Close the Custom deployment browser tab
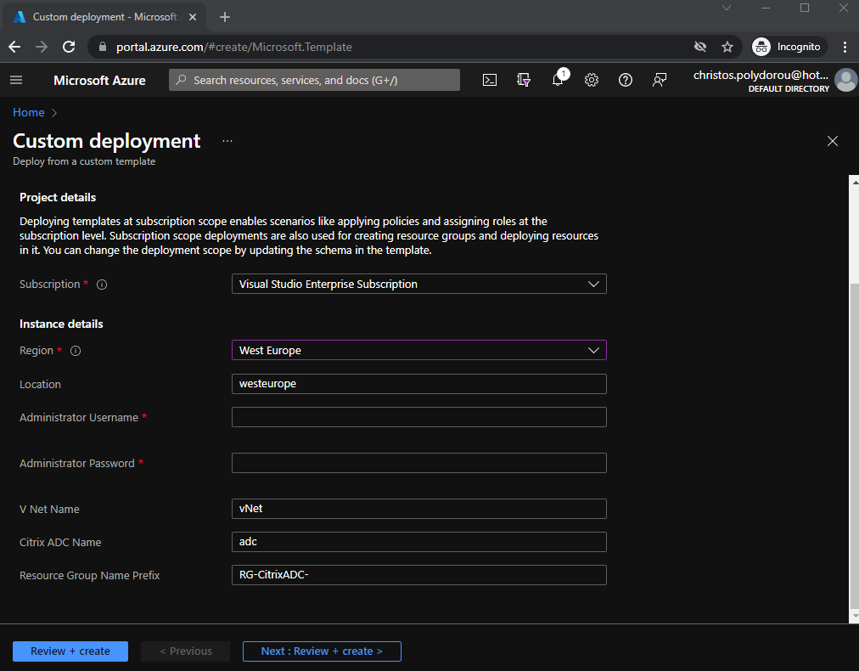 coord(193,17)
